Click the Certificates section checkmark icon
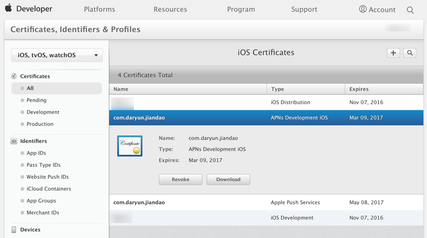The width and height of the screenshot is (427, 238). point(14,76)
